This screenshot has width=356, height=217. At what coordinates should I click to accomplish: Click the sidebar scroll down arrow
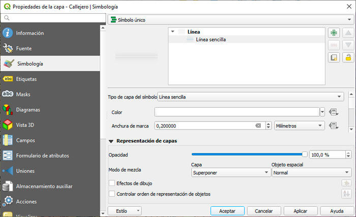[x=103, y=213]
